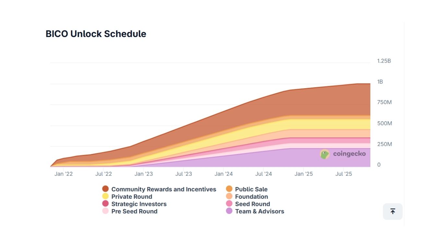Click the pink Seed Round legend dot
The width and height of the screenshot is (443, 249).
coord(229,204)
